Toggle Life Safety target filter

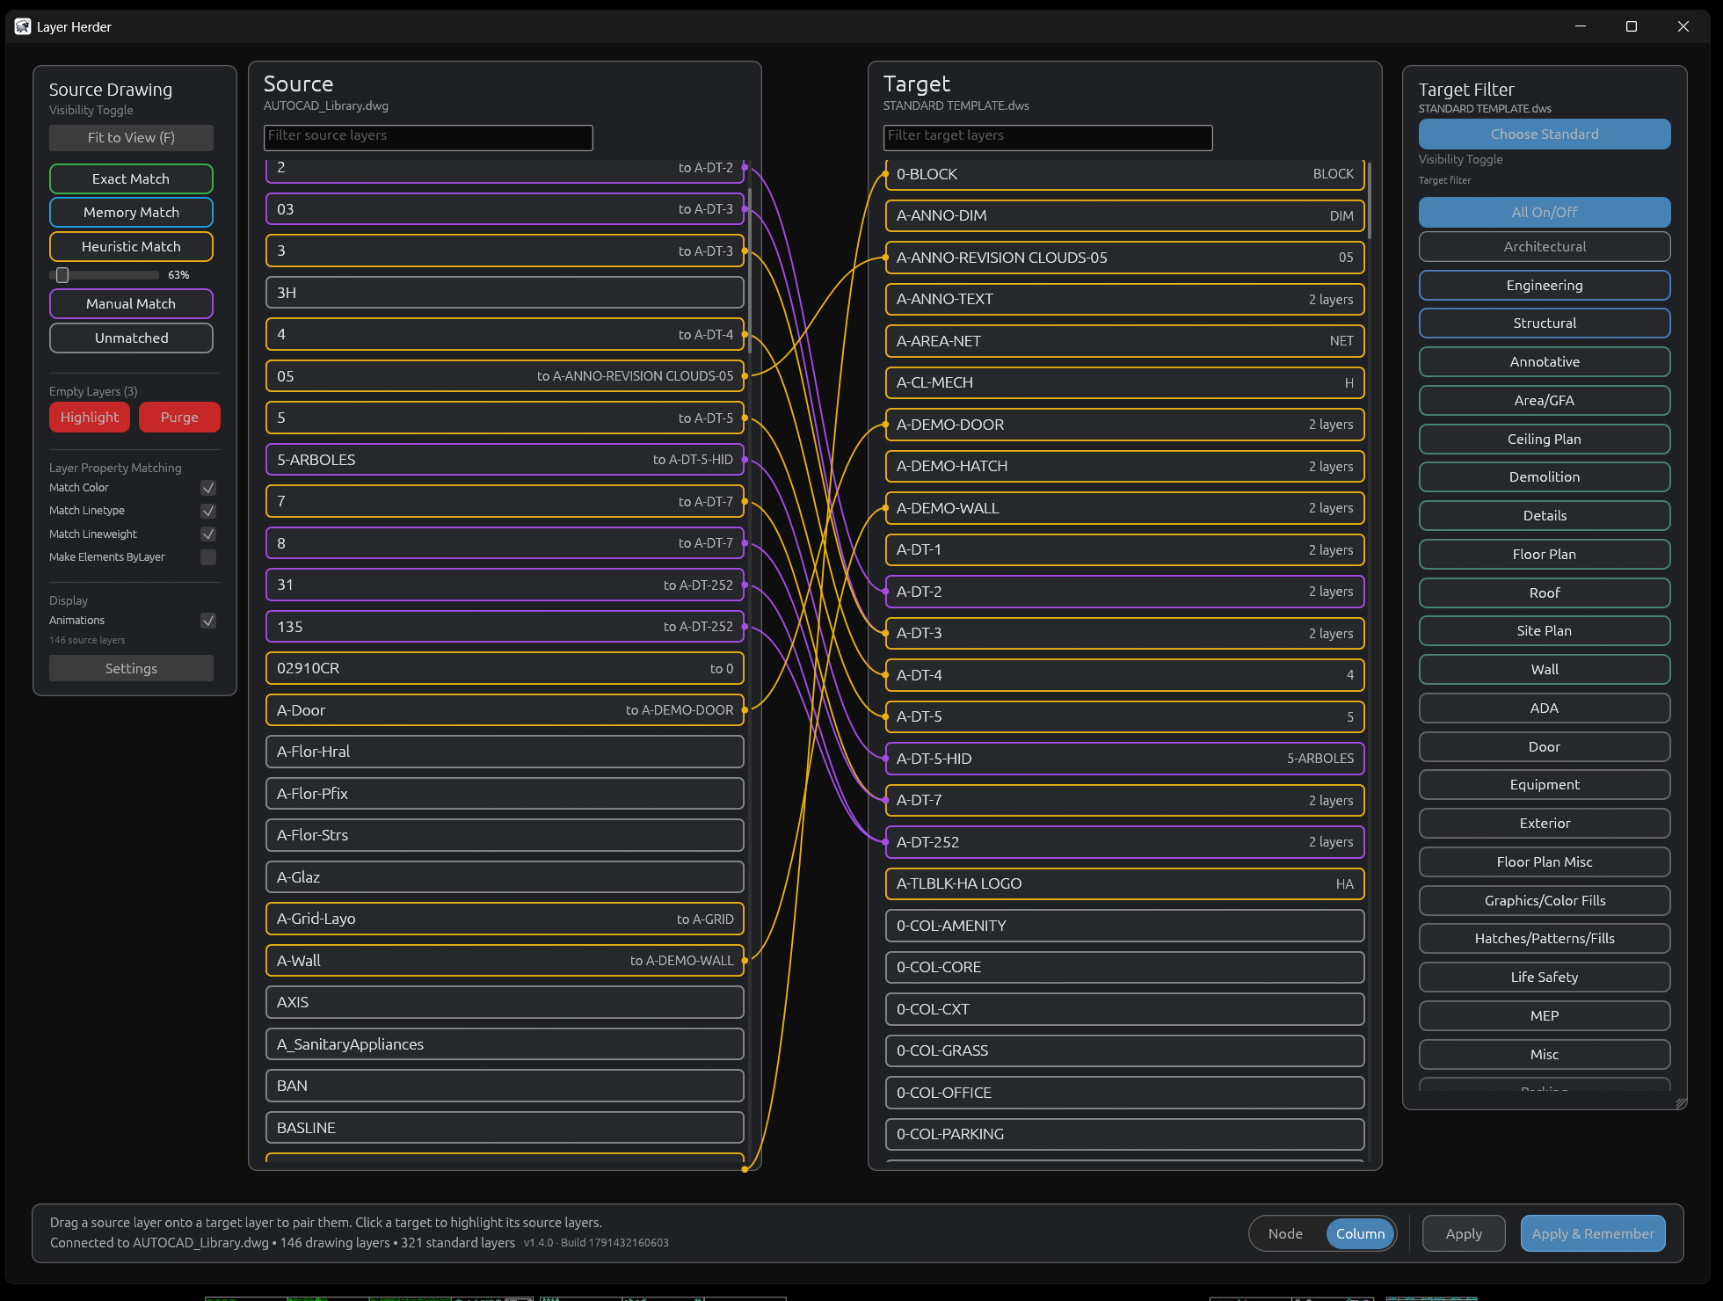tap(1545, 977)
